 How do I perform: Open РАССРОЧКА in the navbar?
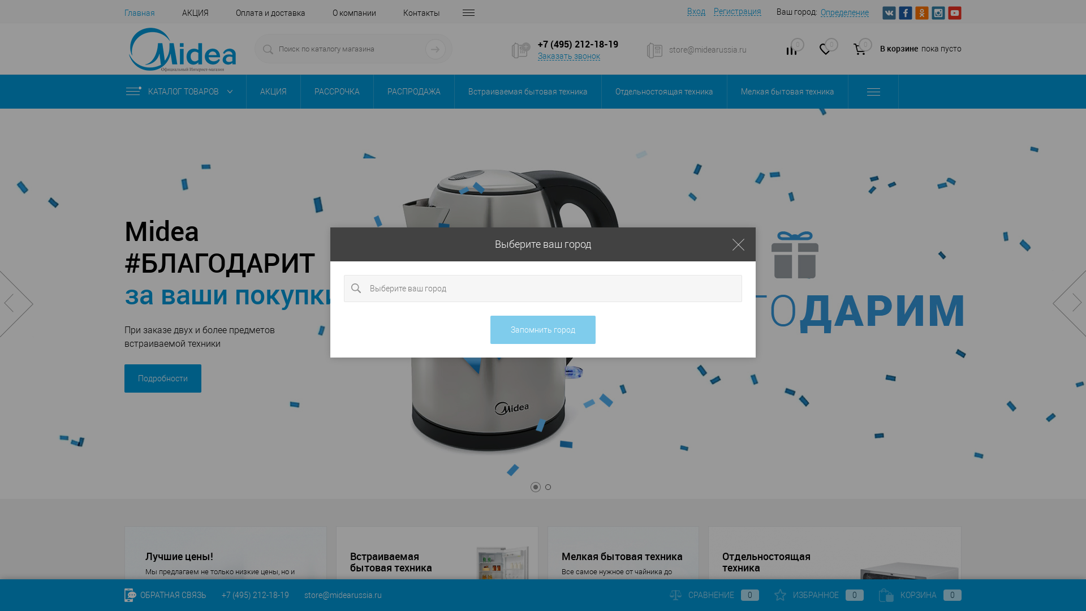click(337, 92)
